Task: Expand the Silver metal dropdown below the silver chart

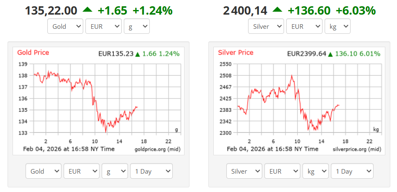Action: click(244, 171)
